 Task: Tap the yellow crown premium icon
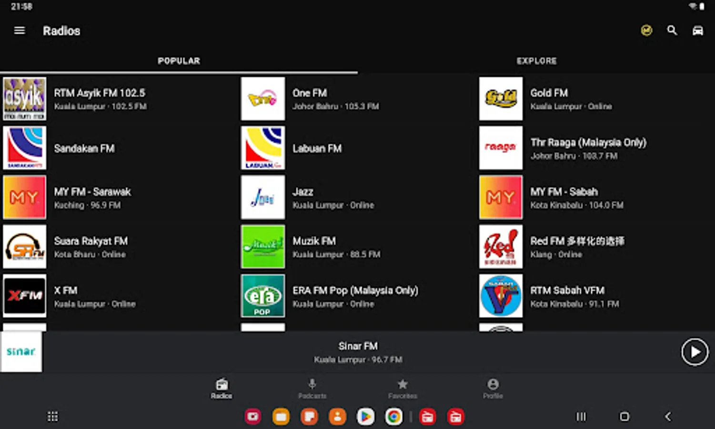click(646, 31)
